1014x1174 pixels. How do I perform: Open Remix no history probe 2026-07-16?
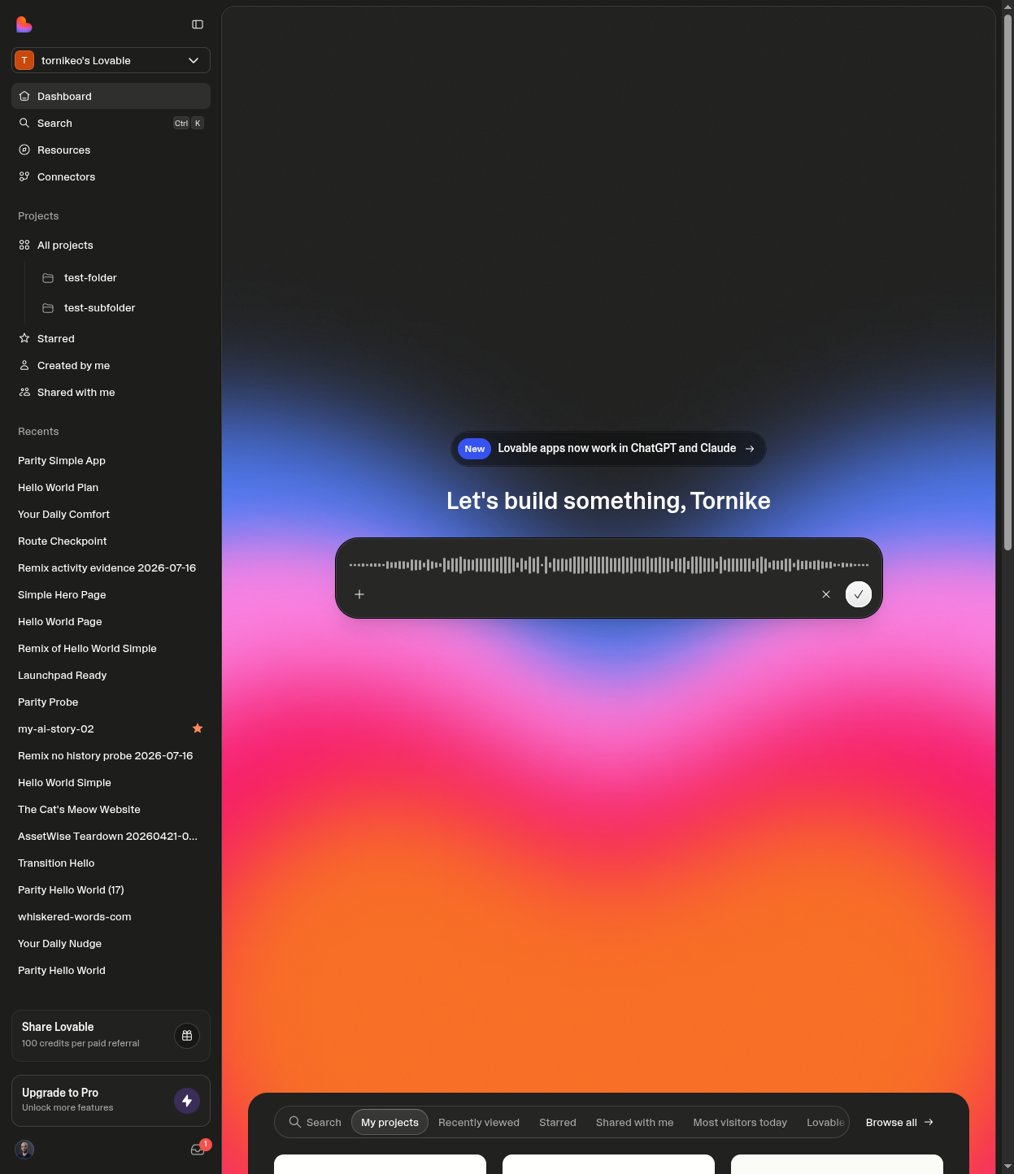coord(111,755)
